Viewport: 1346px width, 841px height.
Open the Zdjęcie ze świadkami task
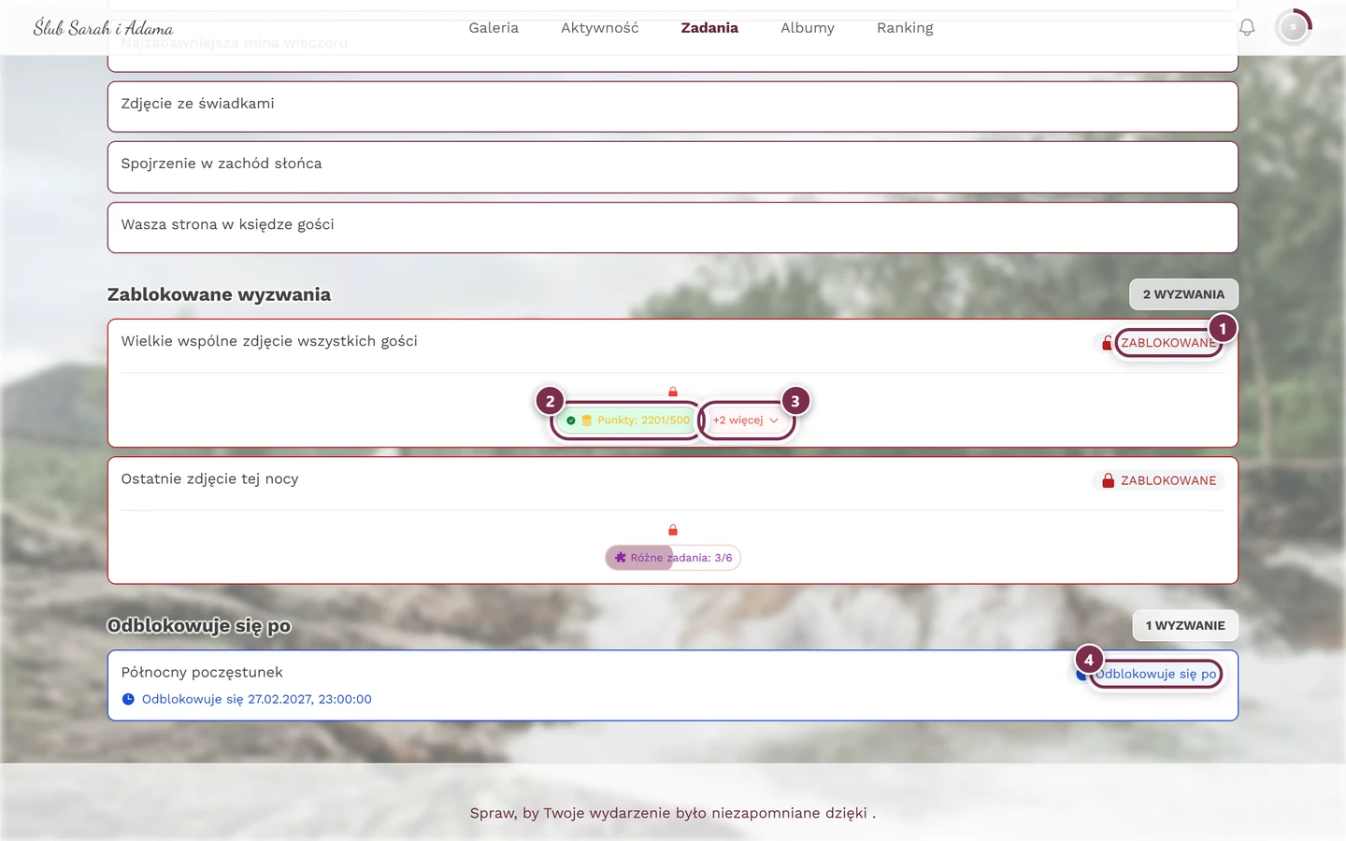point(673,107)
